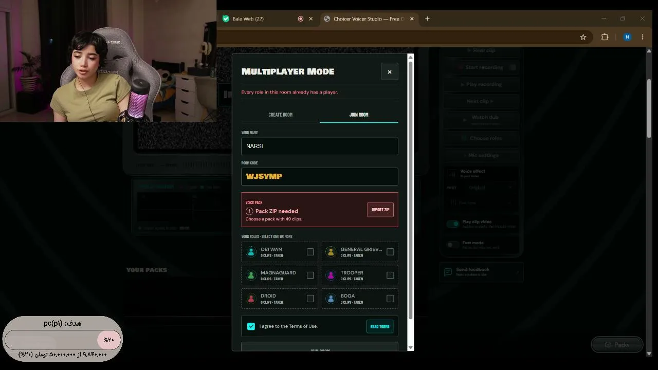Check the General Grievous role checkbox
This screenshot has height=370, width=658.
click(x=390, y=252)
